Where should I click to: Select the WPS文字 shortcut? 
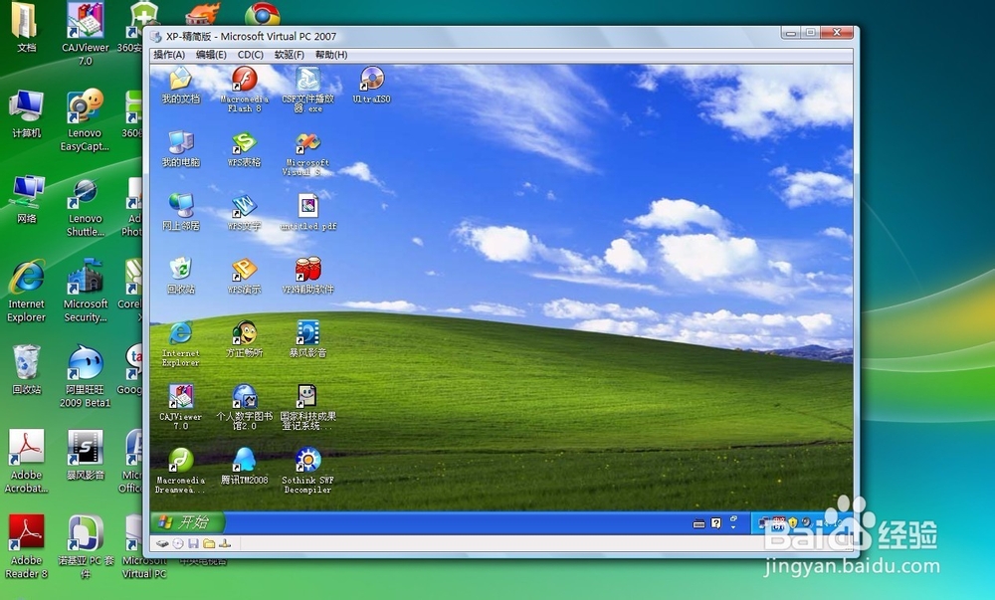245,212
